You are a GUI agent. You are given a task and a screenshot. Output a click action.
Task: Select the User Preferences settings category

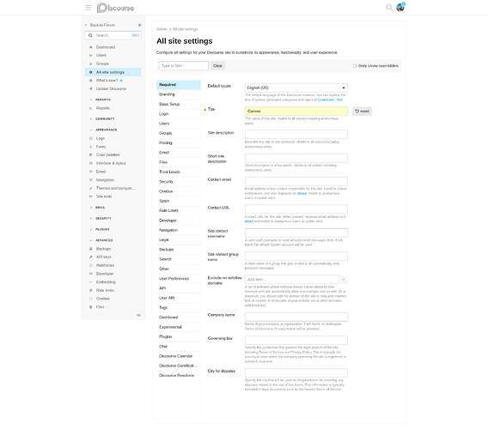[179, 279]
